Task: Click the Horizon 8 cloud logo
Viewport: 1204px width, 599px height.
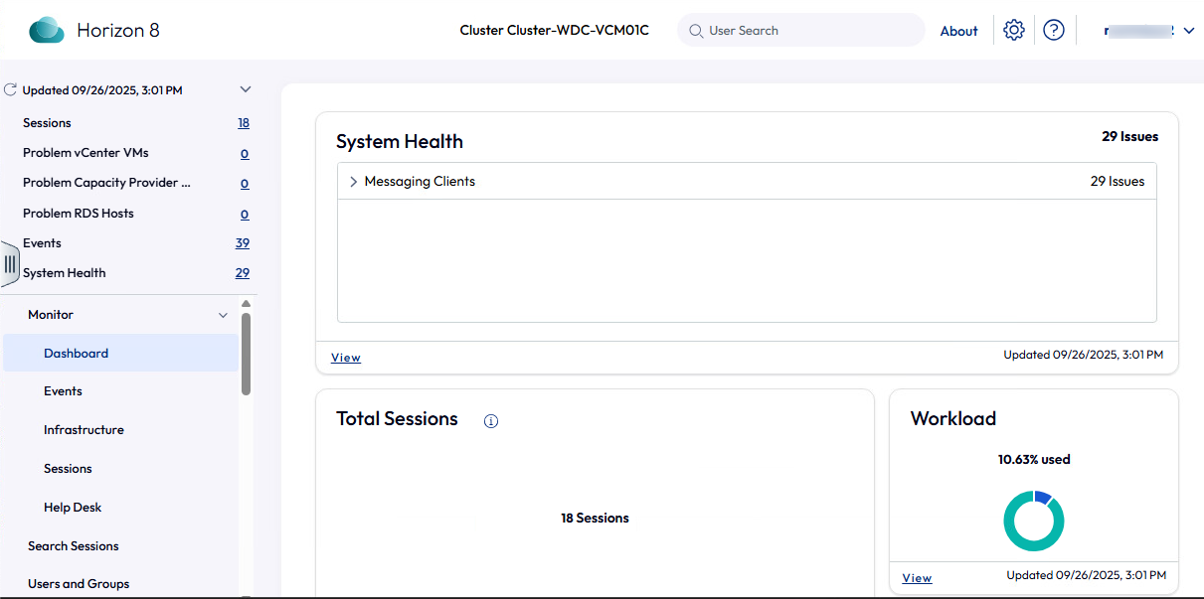Action: [47, 31]
